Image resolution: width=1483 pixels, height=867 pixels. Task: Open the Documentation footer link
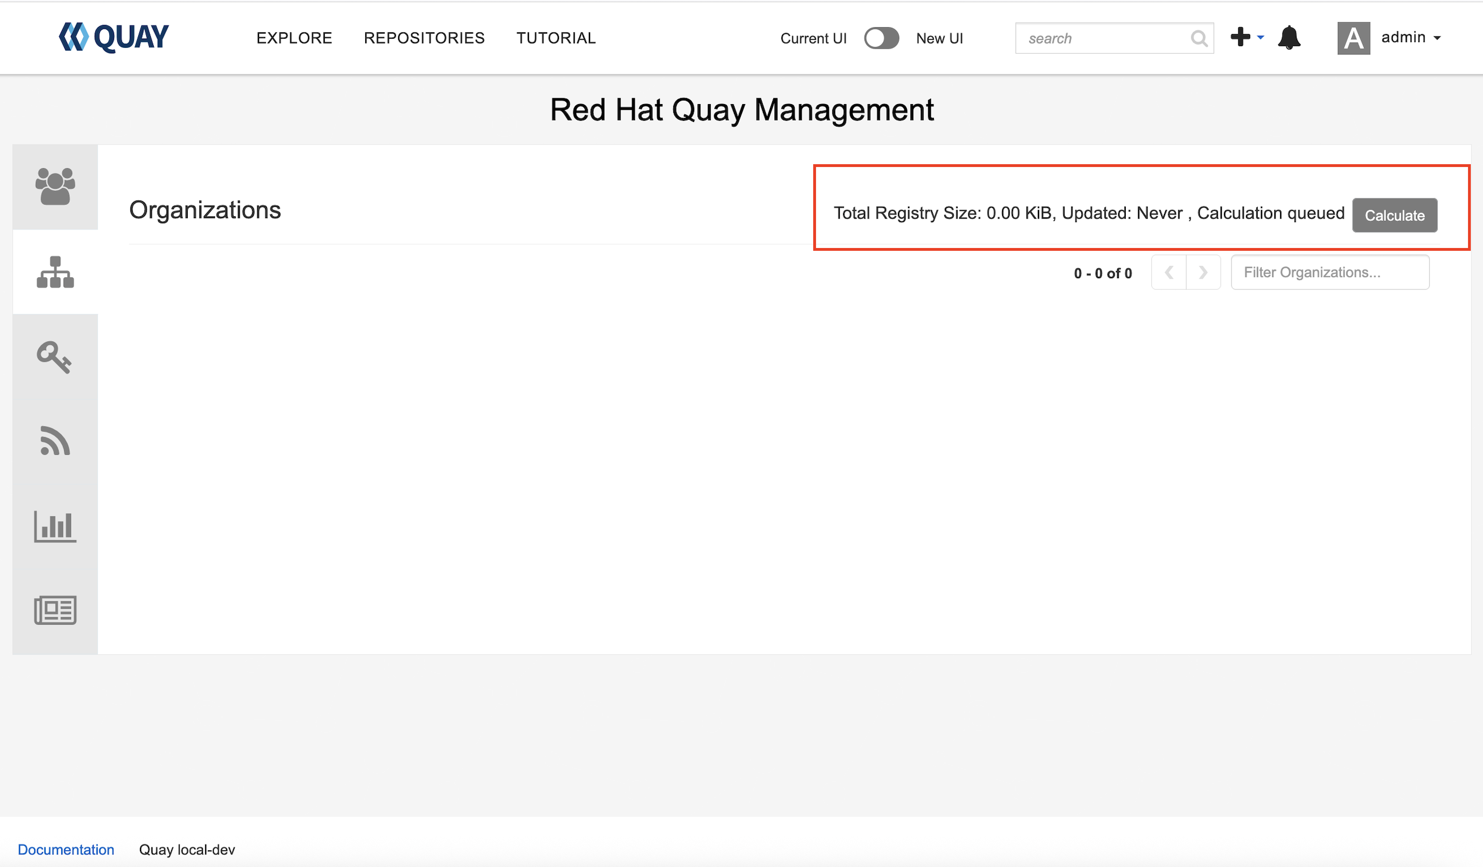[x=66, y=849]
